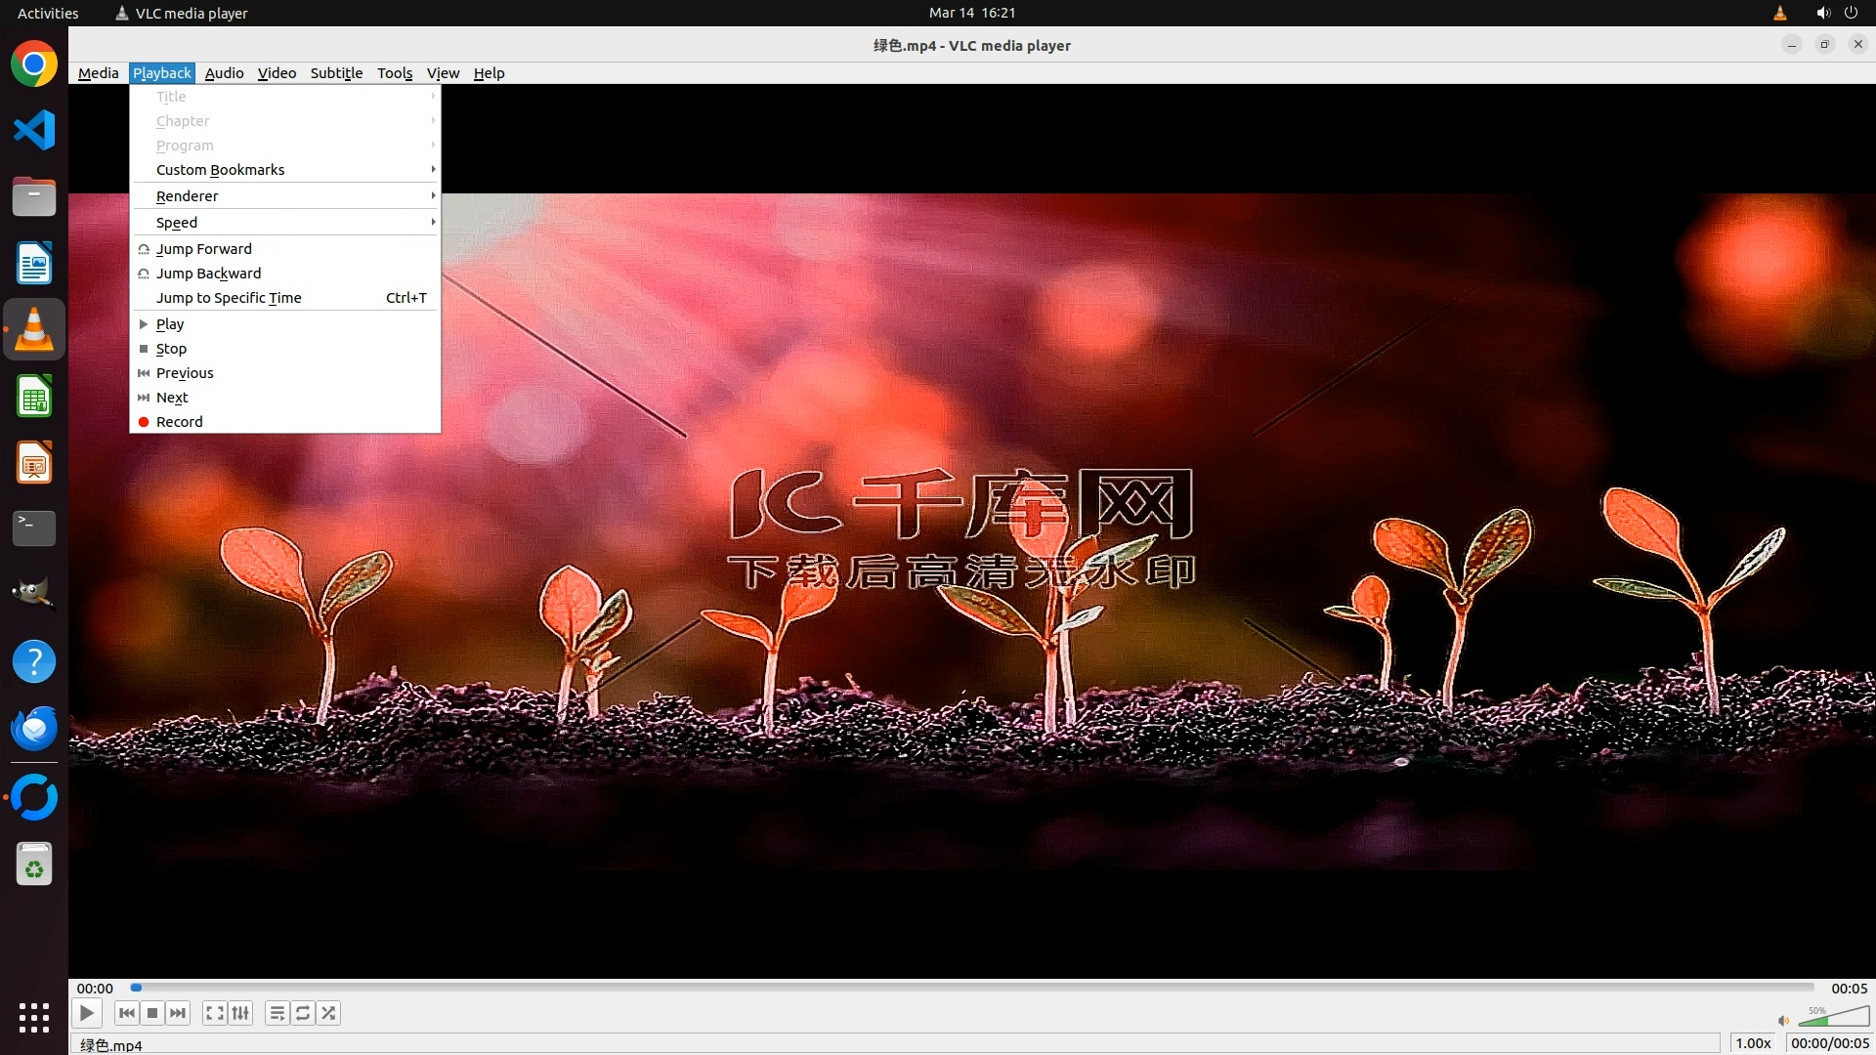Screen dimensions: 1876x1055
Task: Select Jump to Specific Time
Action: point(229,298)
